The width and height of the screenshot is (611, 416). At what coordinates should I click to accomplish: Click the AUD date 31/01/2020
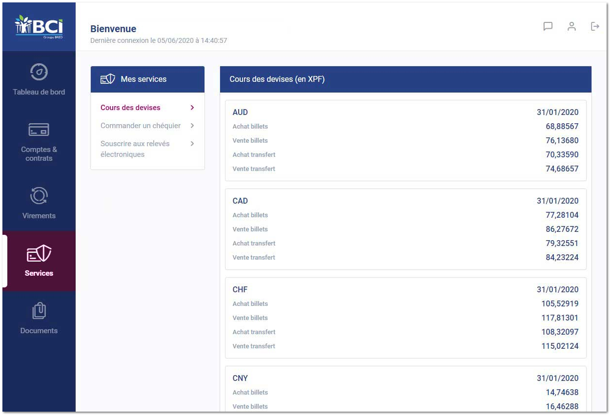(558, 112)
